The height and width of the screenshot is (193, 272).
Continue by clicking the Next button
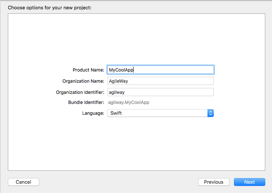249,182
